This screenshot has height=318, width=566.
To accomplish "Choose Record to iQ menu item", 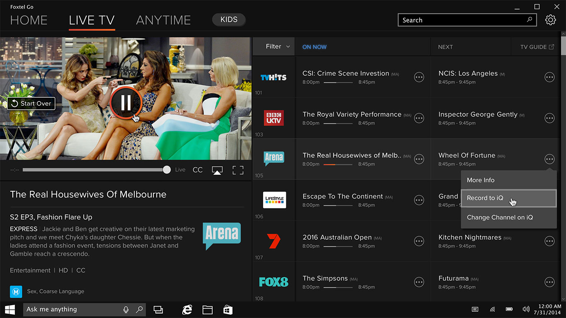I will pos(509,198).
